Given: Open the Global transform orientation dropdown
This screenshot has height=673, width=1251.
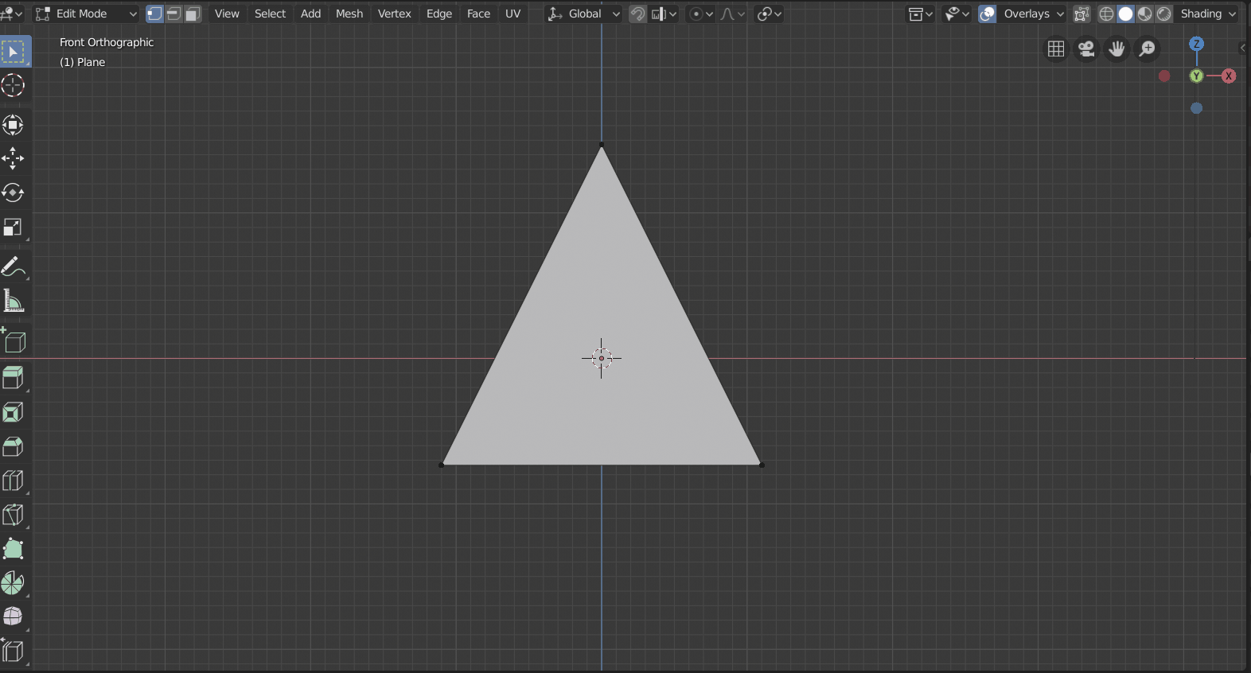Looking at the screenshot, I should click(584, 14).
